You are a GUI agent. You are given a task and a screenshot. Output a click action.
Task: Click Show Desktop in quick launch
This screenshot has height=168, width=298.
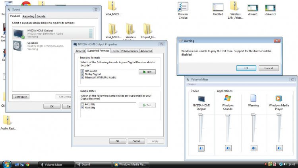(x=17, y=164)
